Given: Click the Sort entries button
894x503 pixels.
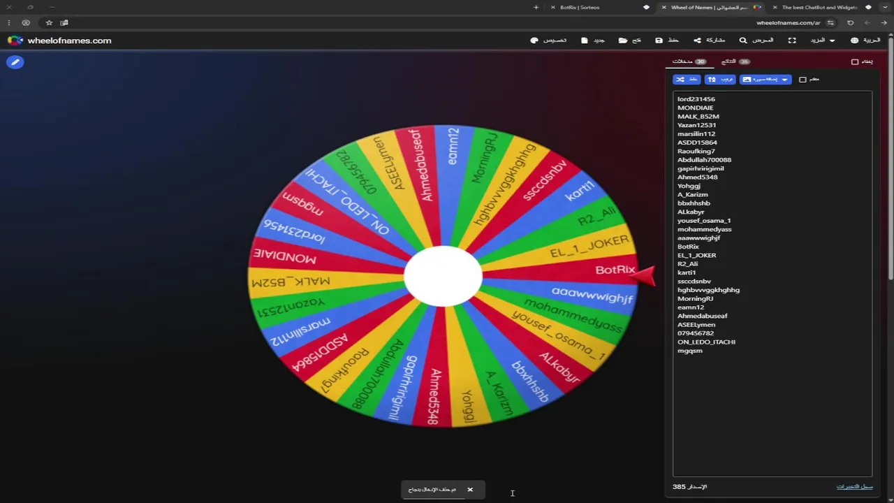Looking at the screenshot, I should (720, 80).
